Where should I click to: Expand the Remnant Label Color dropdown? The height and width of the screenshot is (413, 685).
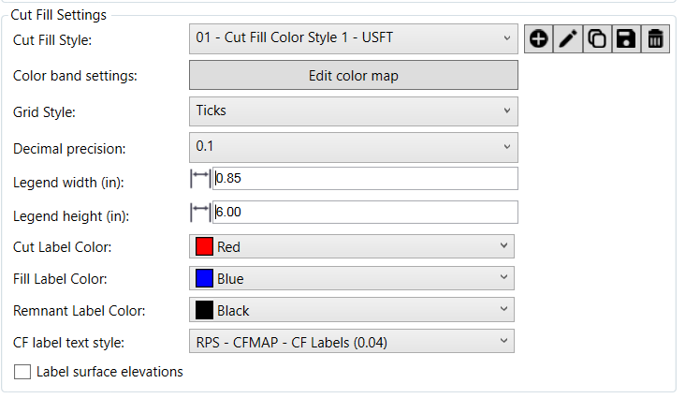click(352, 310)
